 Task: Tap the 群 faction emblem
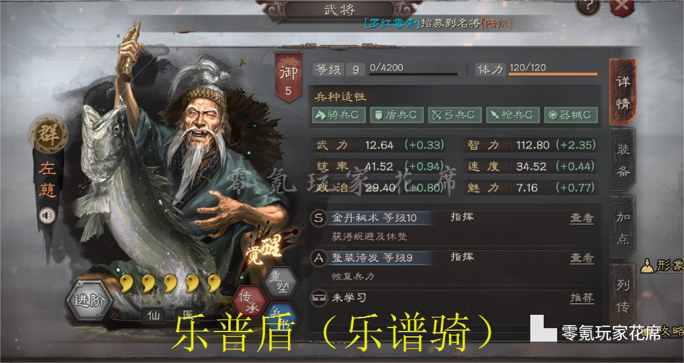click(49, 135)
